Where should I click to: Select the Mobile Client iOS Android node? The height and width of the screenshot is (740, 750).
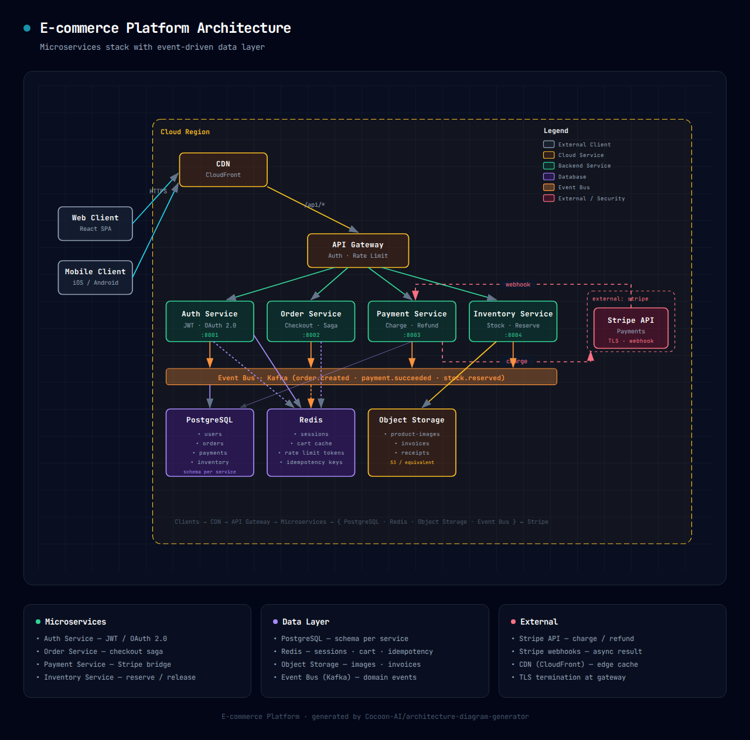95,277
